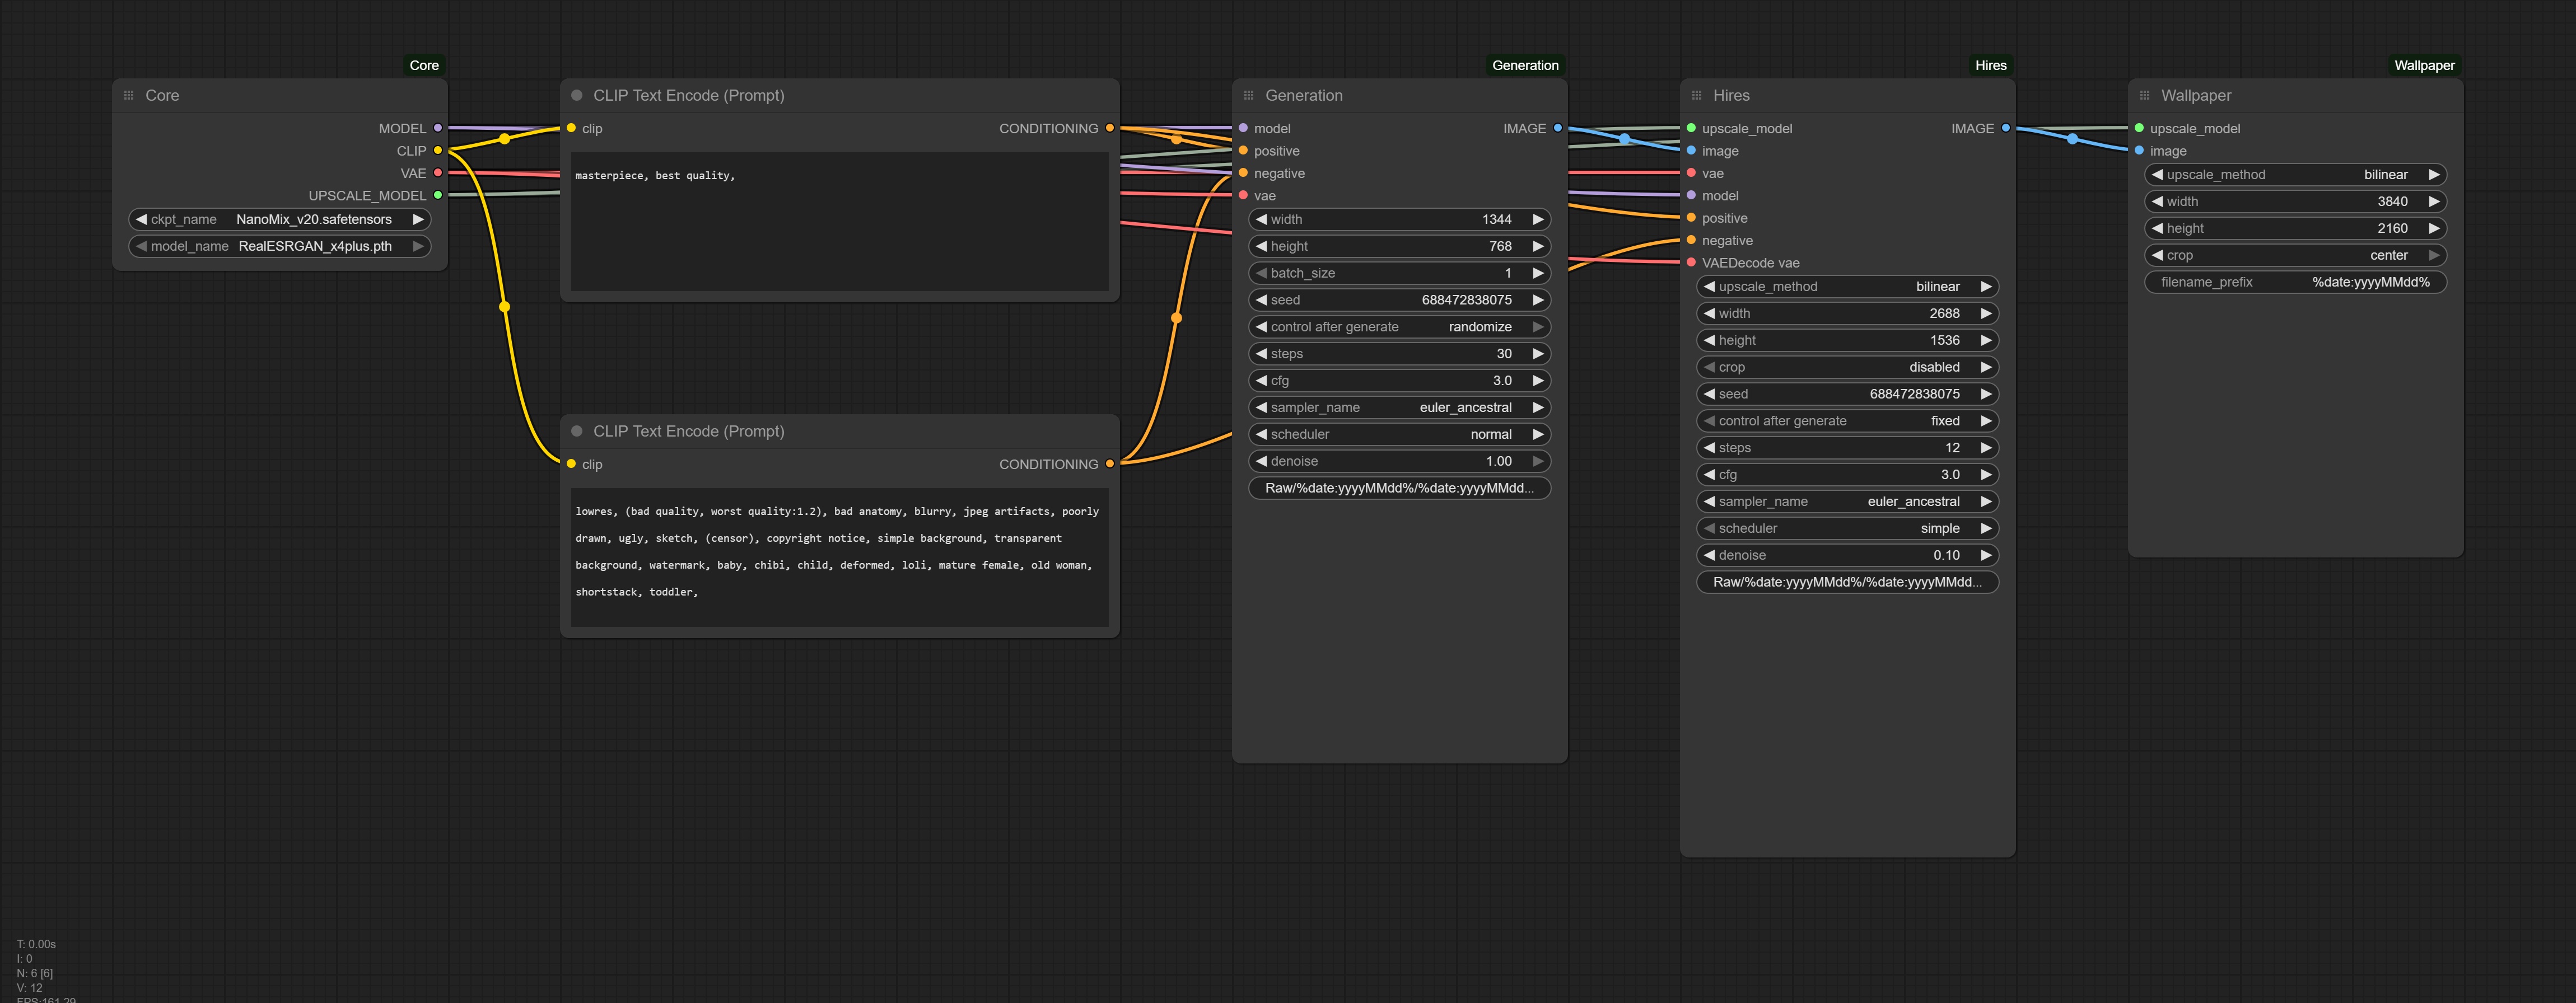Image resolution: width=2576 pixels, height=1003 pixels.
Task: Click Wallpaper node's upscale_model input connector
Action: click(2138, 128)
